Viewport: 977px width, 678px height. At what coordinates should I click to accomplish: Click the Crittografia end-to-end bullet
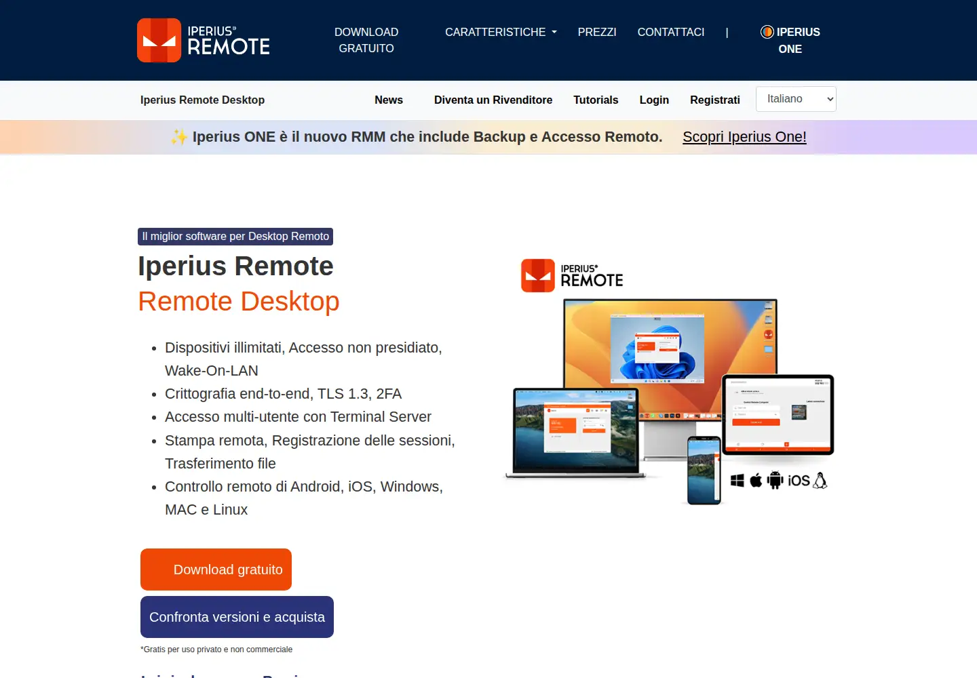(x=283, y=394)
